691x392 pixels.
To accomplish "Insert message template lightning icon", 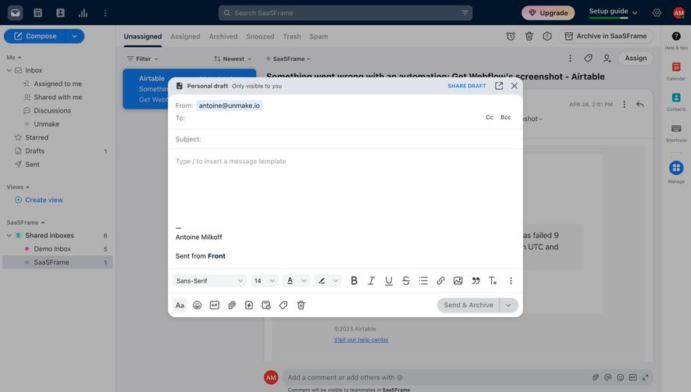I will (249, 305).
